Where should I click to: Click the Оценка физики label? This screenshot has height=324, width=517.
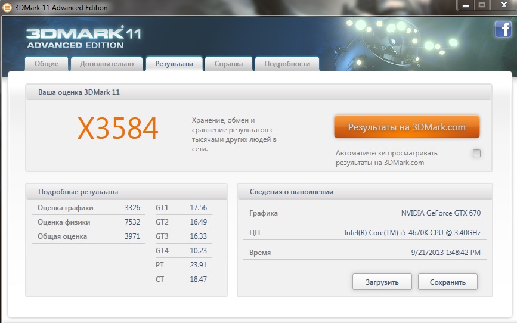pos(64,222)
